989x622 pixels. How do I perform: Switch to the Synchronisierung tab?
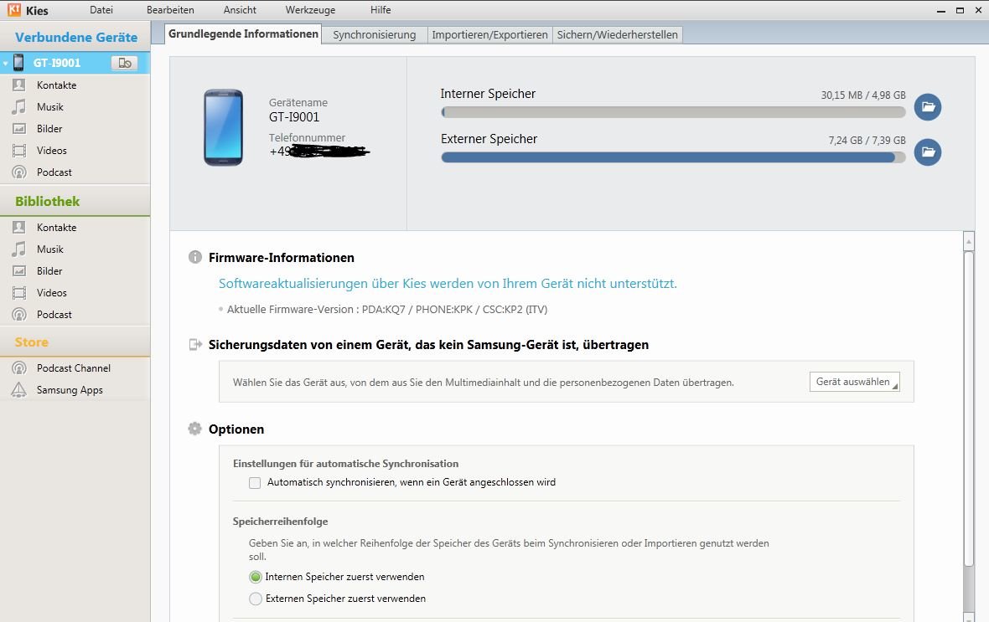click(x=375, y=34)
